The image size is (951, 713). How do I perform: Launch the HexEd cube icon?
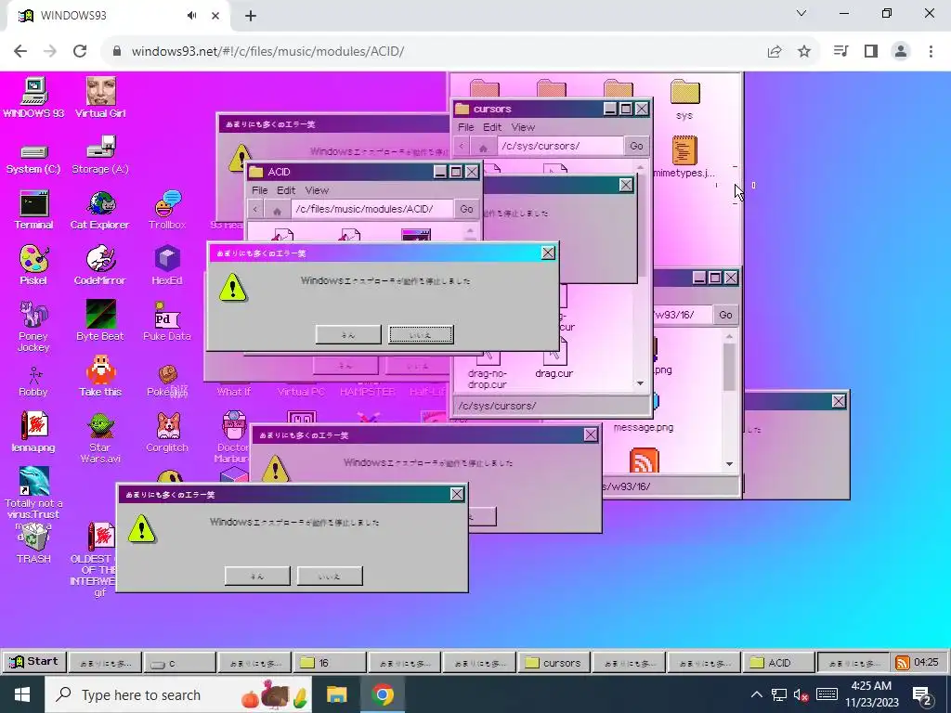[167, 265]
